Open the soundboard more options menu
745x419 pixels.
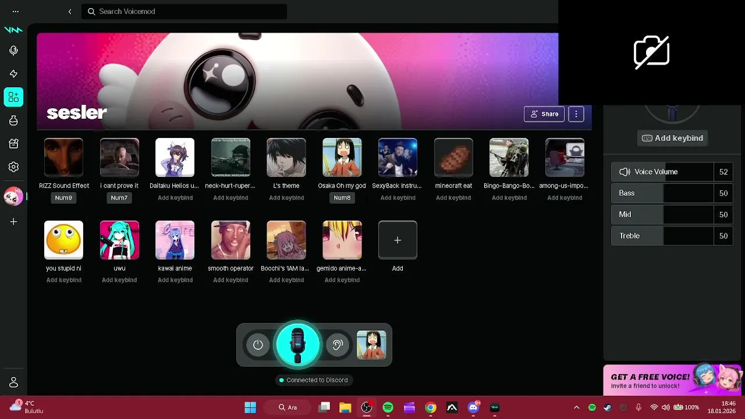[x=576, y=114]
